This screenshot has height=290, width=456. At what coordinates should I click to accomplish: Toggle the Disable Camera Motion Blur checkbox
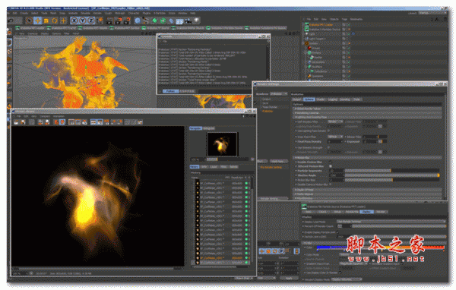coord(330,184)
